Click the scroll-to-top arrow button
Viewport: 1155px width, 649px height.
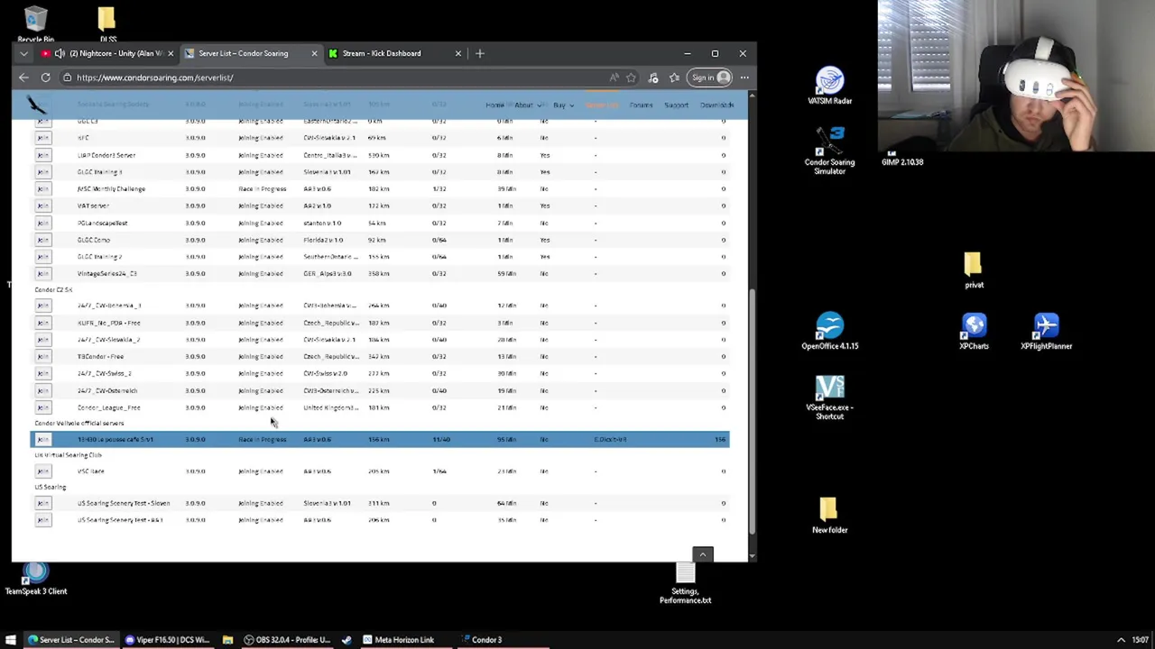(x=703, y=554)
